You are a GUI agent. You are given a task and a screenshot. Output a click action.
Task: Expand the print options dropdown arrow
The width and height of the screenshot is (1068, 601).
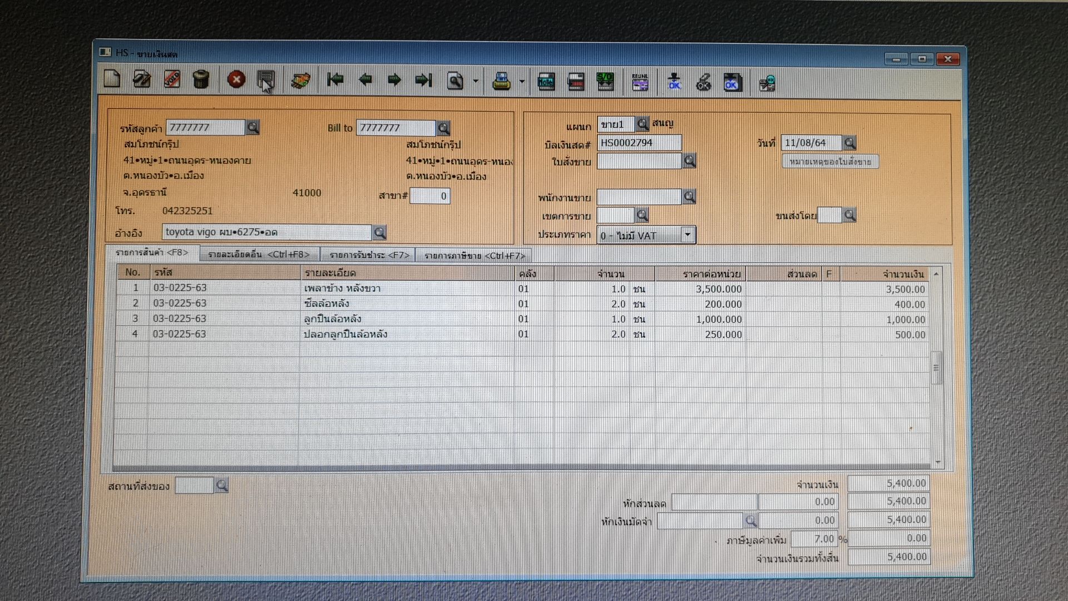(522, 81)
